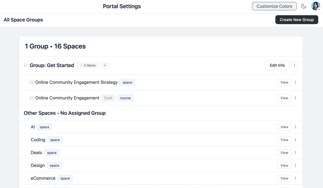View the Online Community Engagement course
The image size is (323, 188).
284,98
